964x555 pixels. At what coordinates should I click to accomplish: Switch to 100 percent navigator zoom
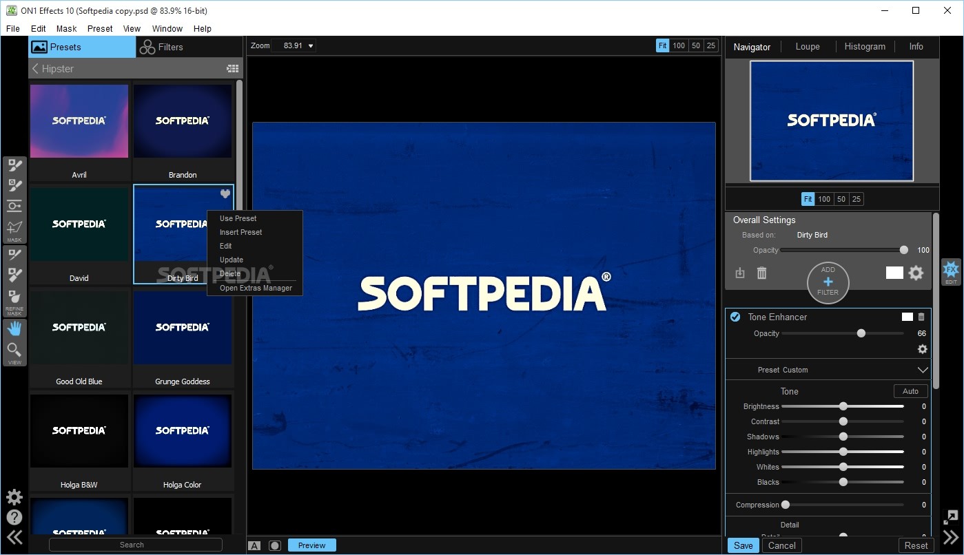pos(824,198)
